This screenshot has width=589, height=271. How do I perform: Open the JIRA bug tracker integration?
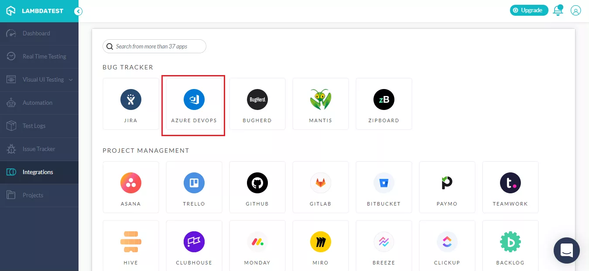[x=131, y=104]
